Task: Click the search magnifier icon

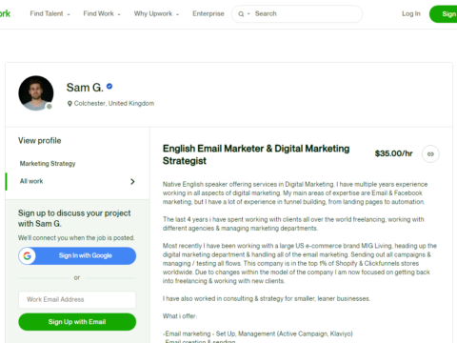Action: 241,14
